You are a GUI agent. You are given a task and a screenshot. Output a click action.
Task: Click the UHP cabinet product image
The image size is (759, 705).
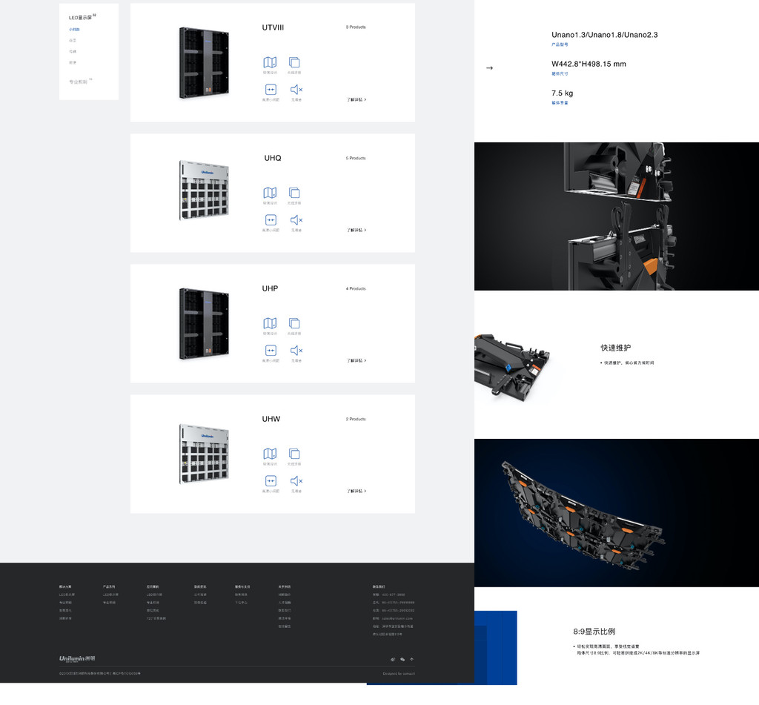(x=204, y=324)
